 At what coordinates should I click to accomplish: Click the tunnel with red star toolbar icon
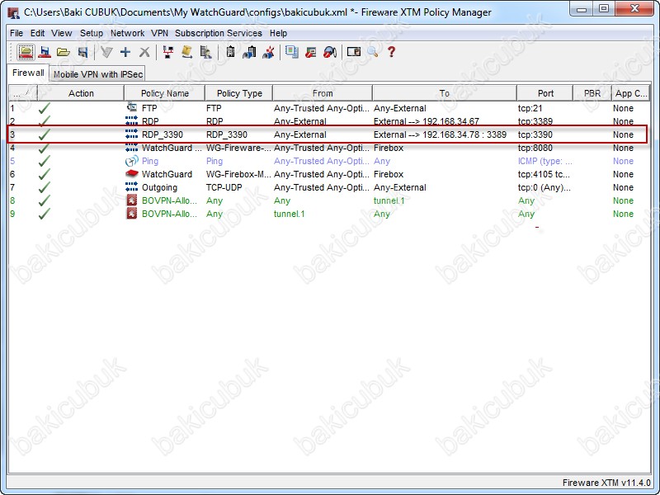coord(268,52)
